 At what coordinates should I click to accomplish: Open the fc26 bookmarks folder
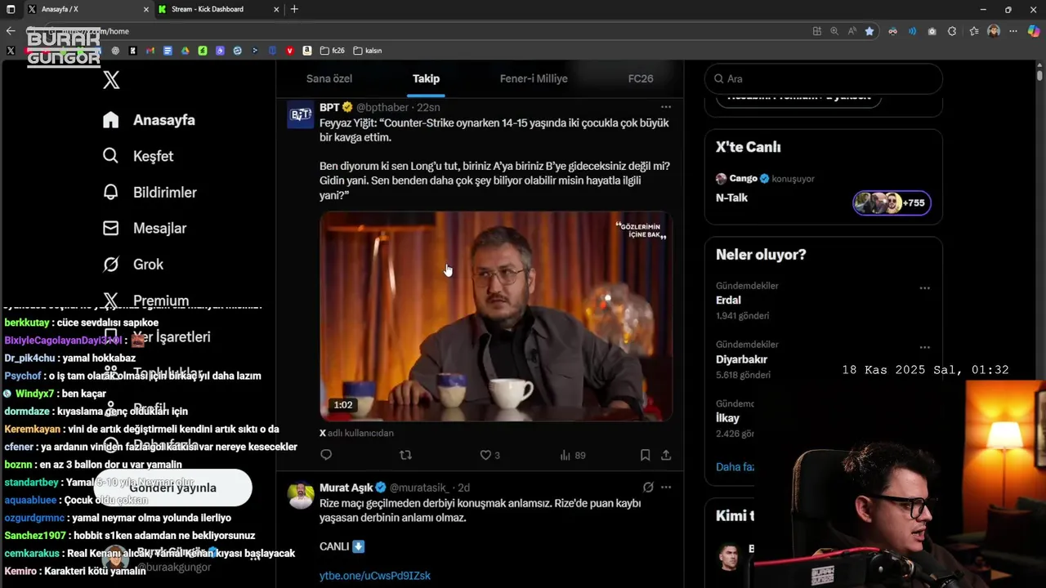333,51
